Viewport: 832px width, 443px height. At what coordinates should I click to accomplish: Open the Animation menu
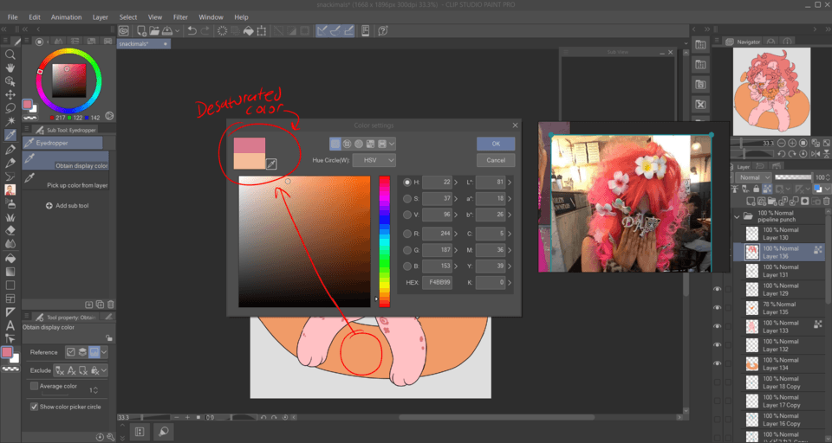tap(66, 16)
